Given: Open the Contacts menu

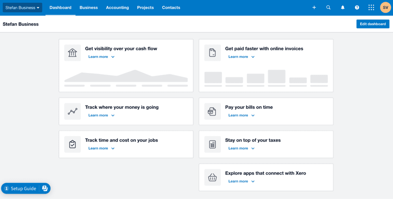Looking at the screenshot, I should click(171, 8).
